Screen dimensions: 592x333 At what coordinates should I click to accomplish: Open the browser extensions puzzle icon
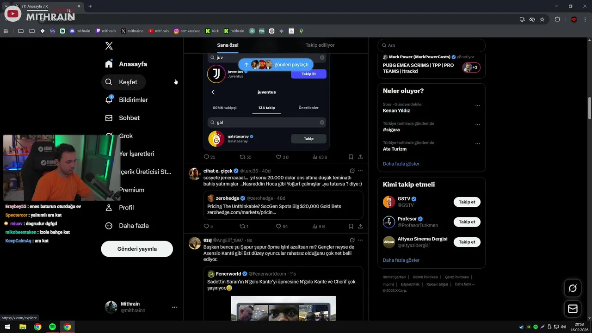(x=557, y=19)
